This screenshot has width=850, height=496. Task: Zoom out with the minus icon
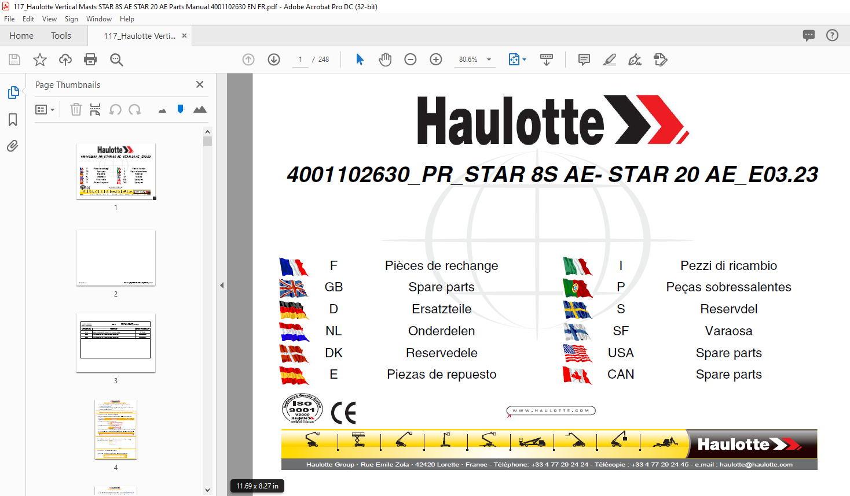click(411, 60)
